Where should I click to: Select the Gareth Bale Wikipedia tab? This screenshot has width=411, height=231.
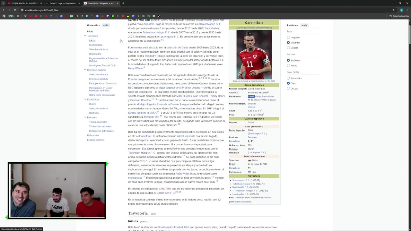(101, 3)
